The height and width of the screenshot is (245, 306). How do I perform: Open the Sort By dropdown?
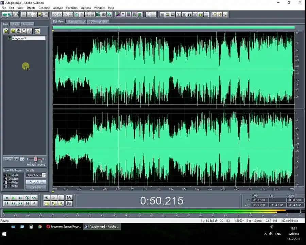pyautogui.click(x=44, y=175)
